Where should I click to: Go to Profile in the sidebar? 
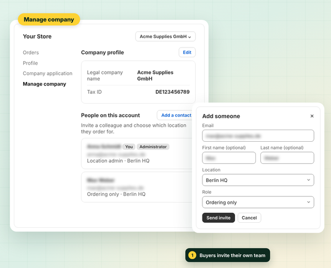pyautogui.click(x=30, y=63)
